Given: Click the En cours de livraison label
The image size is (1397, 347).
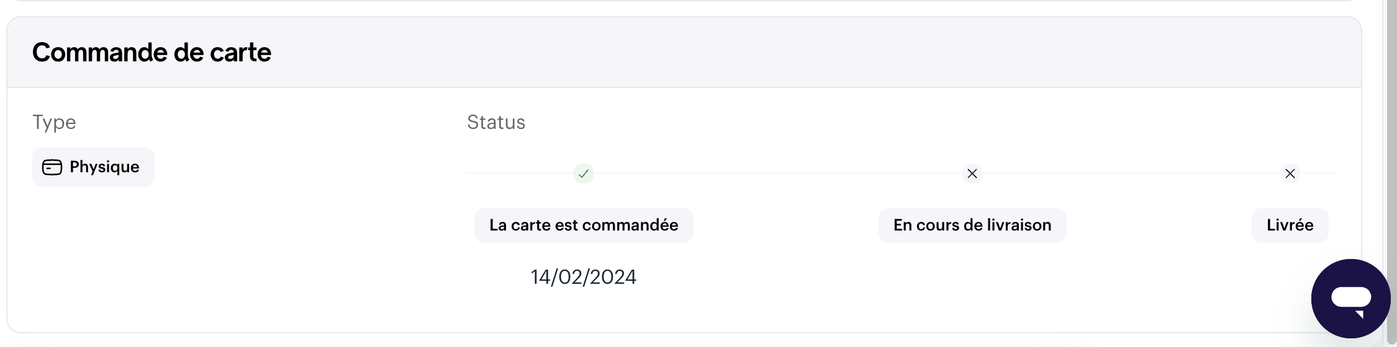Looking at the screenshot, I should (x=972, y=225).
